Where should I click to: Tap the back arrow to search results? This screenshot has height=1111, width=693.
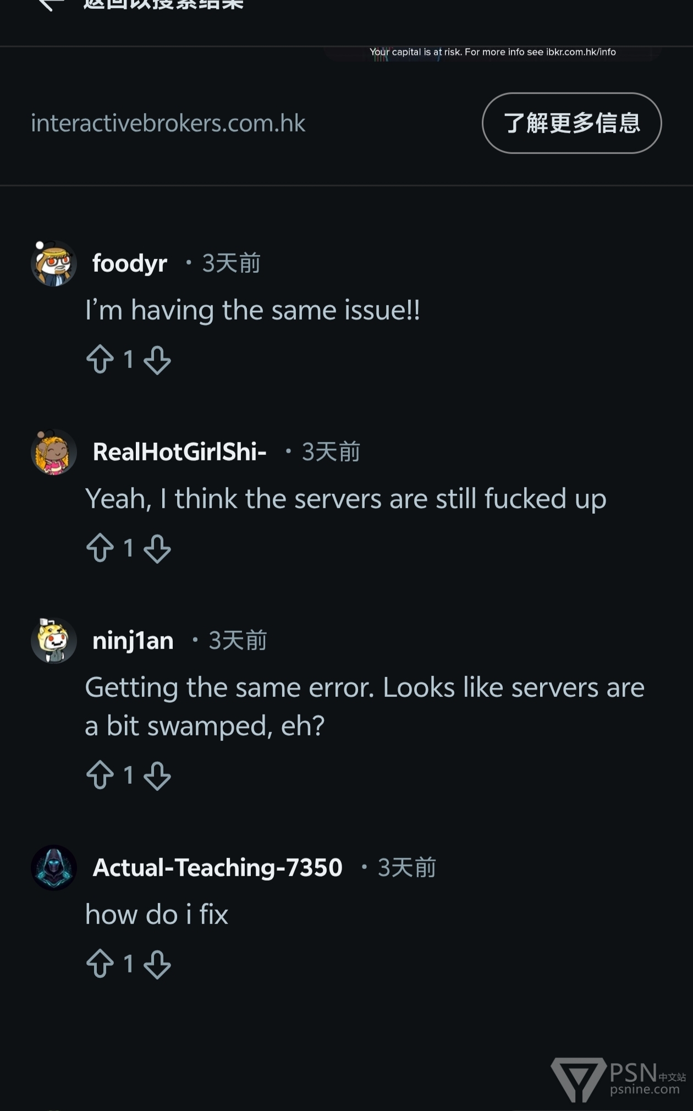pyautogui.click(x=51, y=4)
